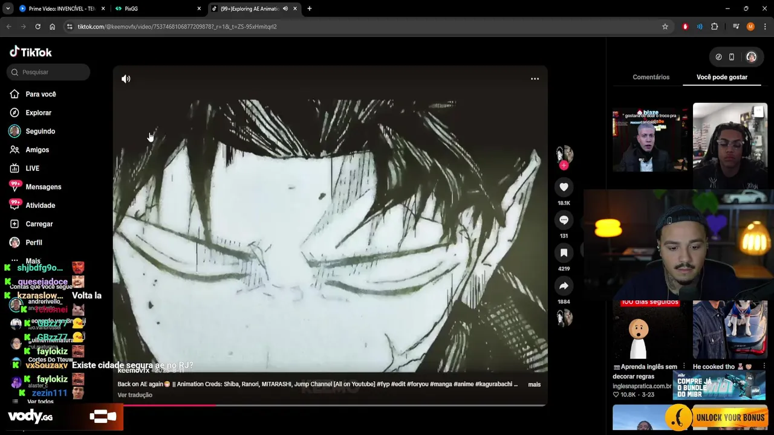Click the coins icon in top right
774x435 pixels.
718,57
